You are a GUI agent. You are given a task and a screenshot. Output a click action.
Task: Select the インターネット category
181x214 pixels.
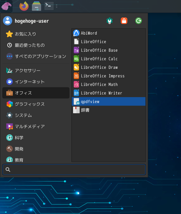click(36, 82)
